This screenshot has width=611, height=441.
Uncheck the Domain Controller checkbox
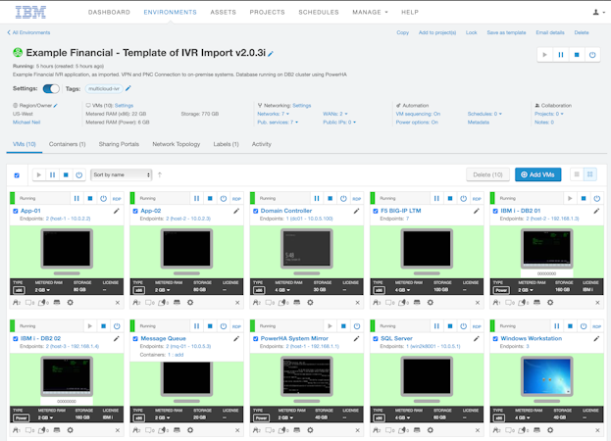coord(256,211)
